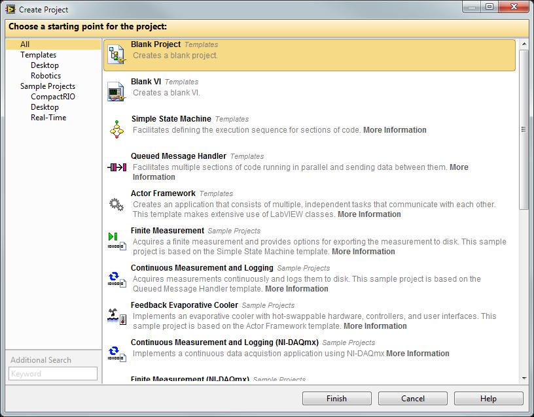Click the Cancel button
The image size is (534, 417).
click(413, 398)
